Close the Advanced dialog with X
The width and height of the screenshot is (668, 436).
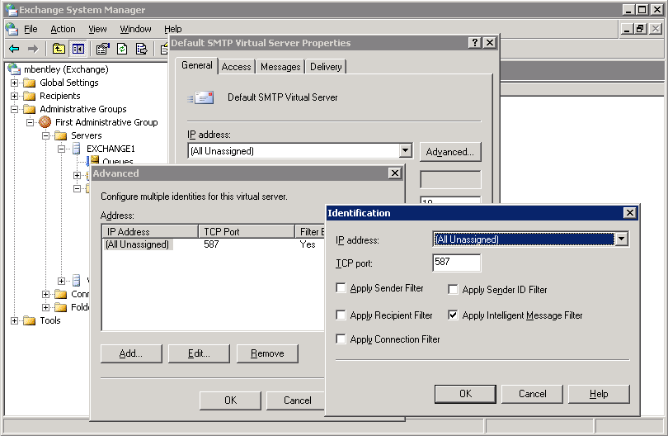(x=395, y=173)
